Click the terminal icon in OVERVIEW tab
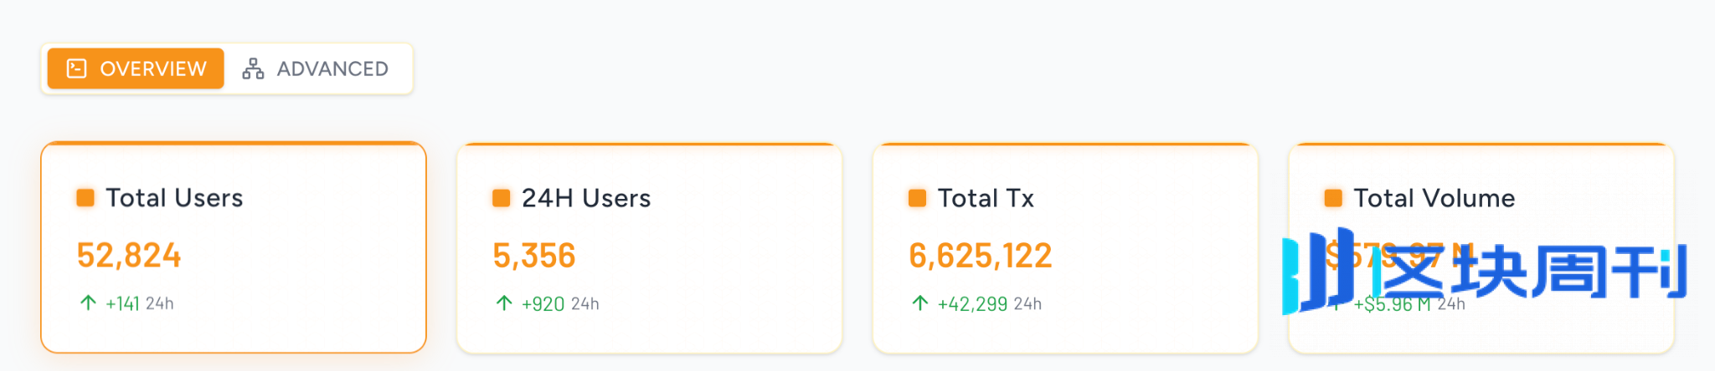The width and height of the screenshot is (1715, 371). [x=76, y=69]
